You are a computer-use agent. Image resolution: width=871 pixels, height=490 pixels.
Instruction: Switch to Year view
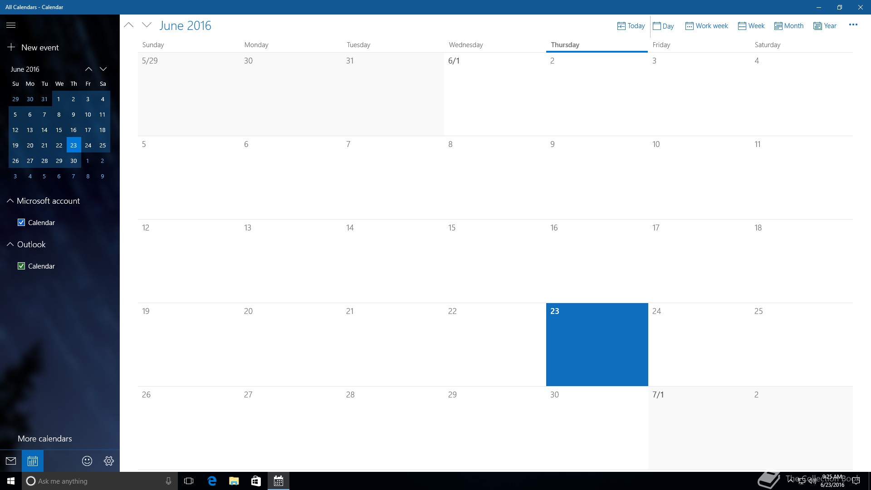click(x=825, y=26)
